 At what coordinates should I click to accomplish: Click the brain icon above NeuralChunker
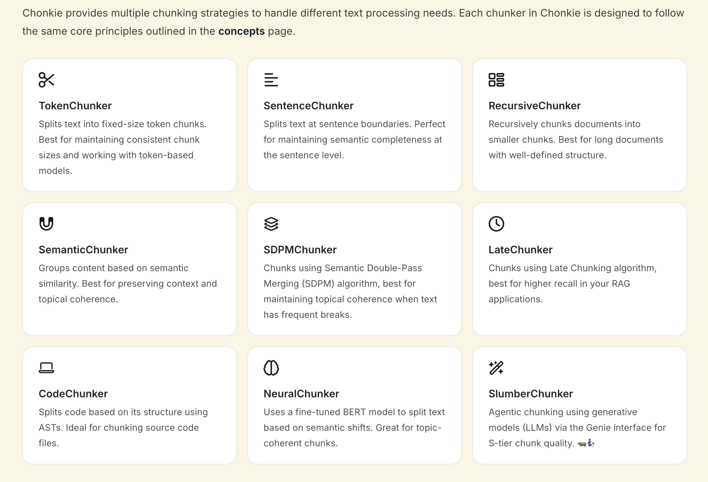click(x=271, y=368)
